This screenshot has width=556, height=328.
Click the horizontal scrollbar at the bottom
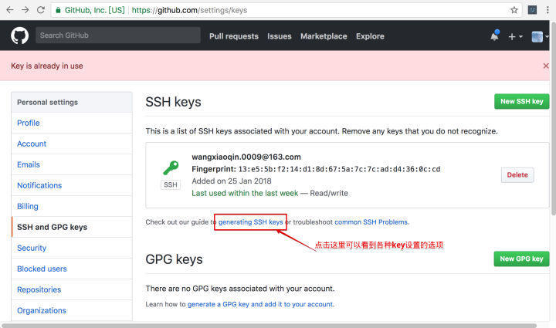pos(269,326)
